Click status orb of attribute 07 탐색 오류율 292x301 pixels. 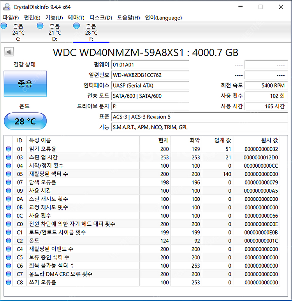click(9, 182)
